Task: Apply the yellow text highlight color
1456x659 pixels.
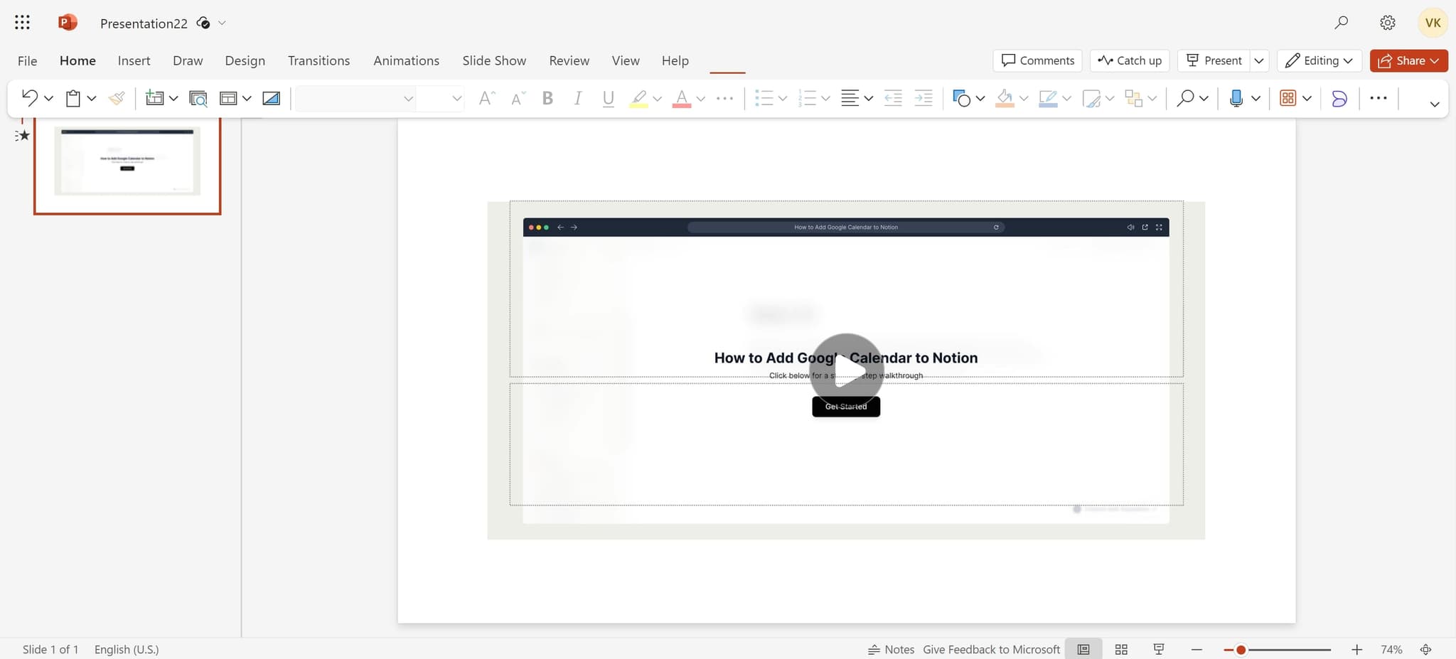Action: [x=638, y=98]
